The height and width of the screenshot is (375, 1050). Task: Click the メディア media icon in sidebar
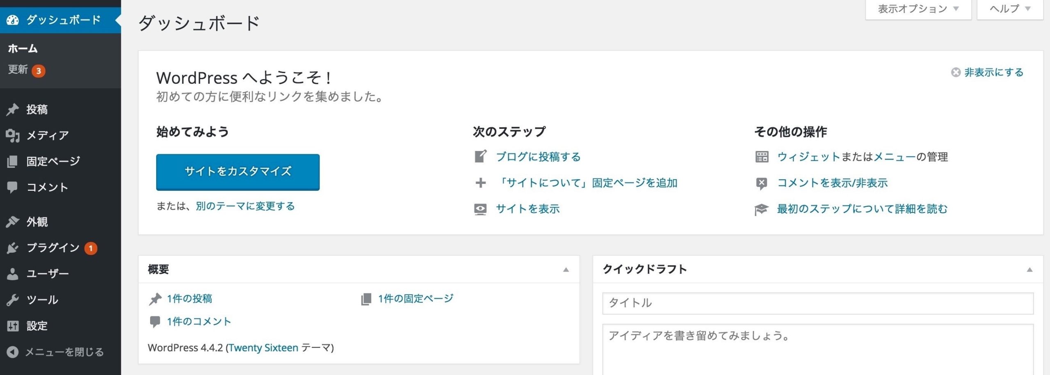[13, 135]
